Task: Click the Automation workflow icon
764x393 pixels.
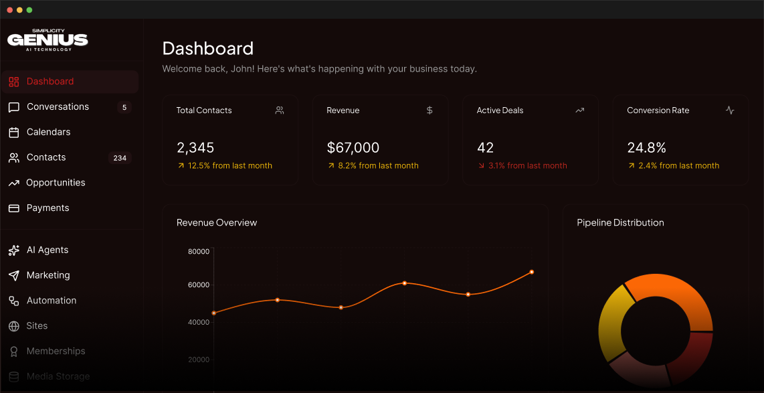Action: coord(13,301)
